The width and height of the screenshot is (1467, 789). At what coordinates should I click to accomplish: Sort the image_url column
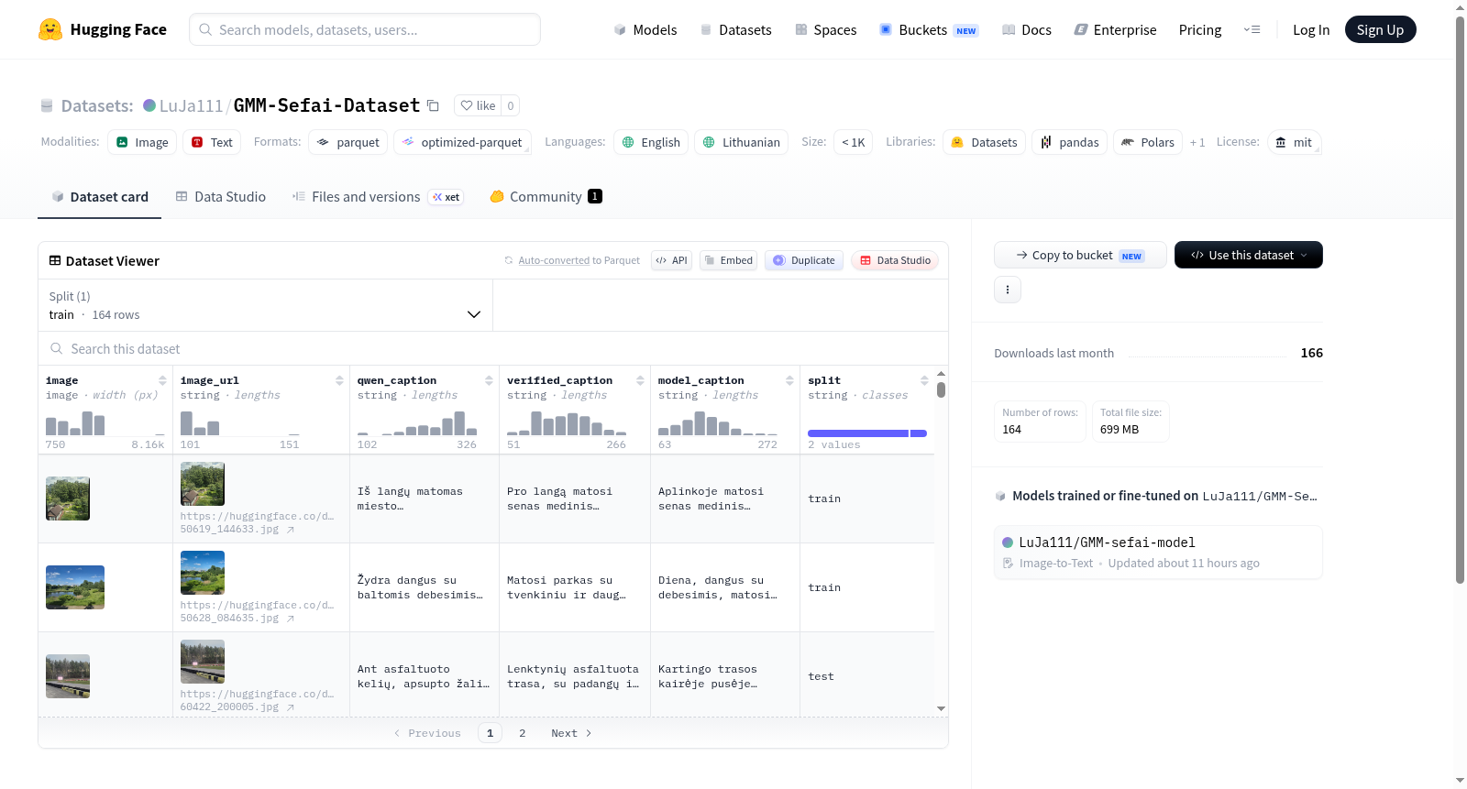(339, 380)
